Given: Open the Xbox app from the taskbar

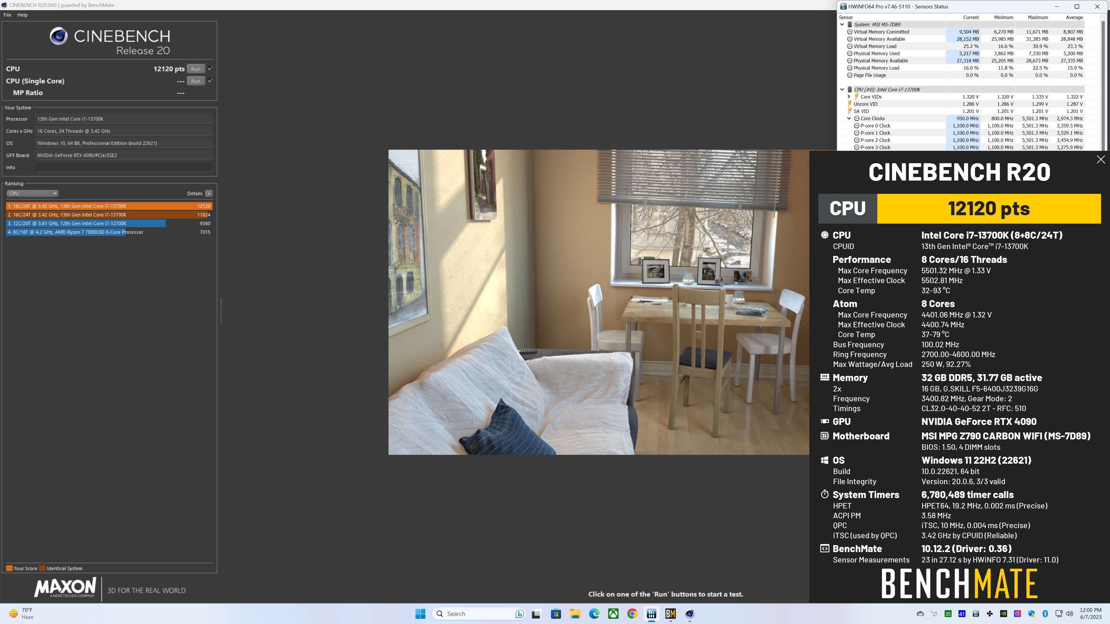Looking at the screenshot, I should tap(613, 614).
